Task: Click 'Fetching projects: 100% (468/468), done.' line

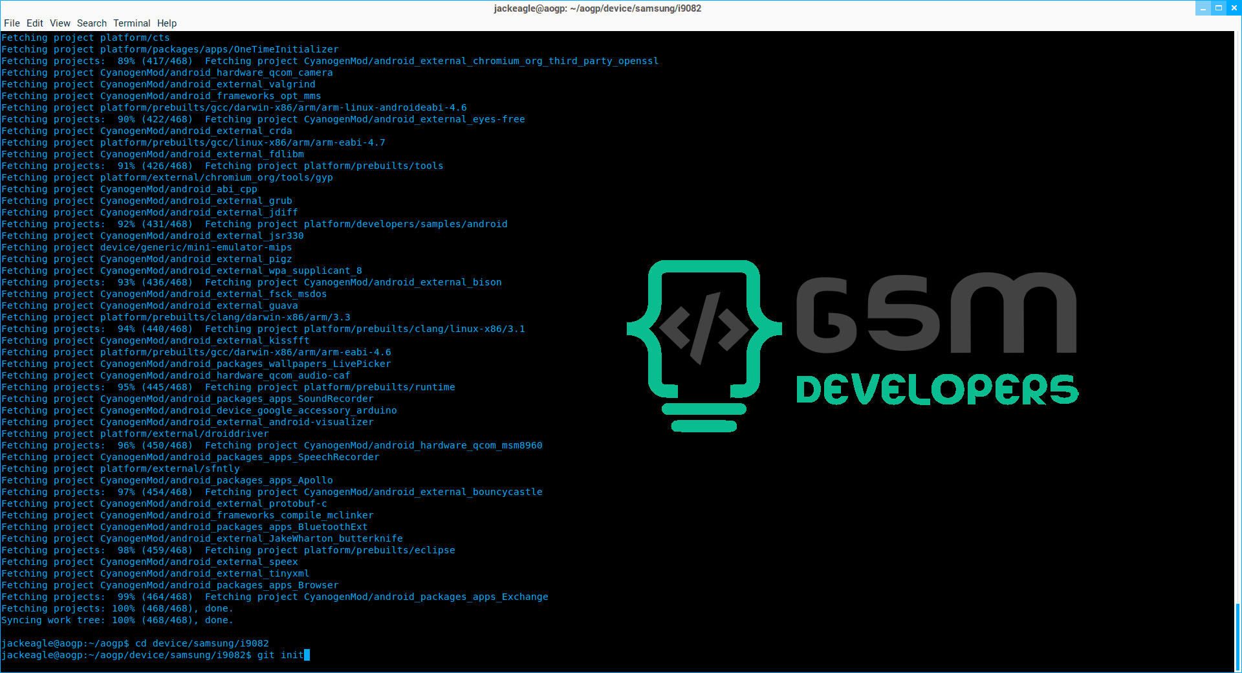Action: pyautogui.click(x=117, y=608)
